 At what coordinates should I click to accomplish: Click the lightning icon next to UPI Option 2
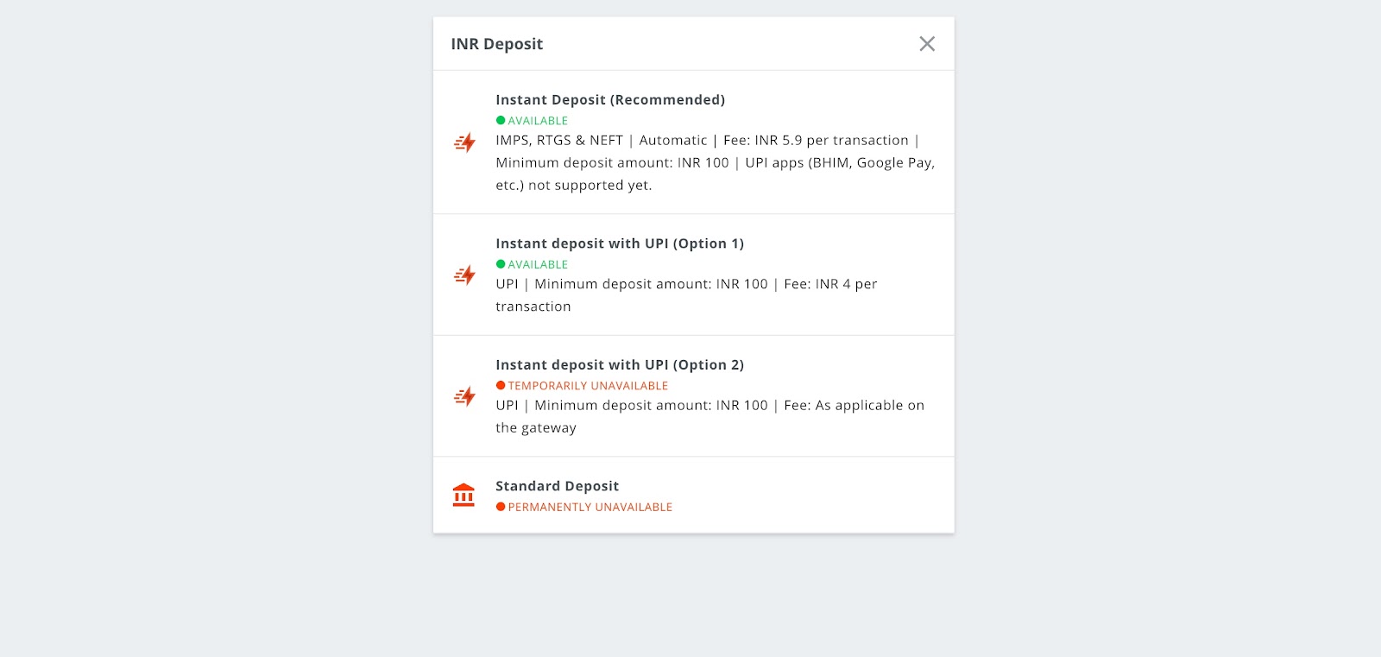pyautogui.click(x=464, y=395)
